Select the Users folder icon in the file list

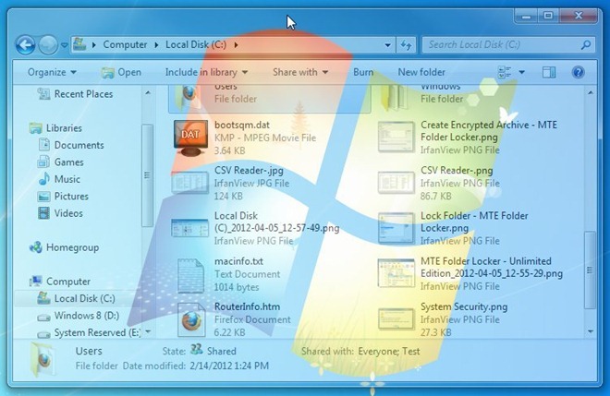tap(188, 97)
